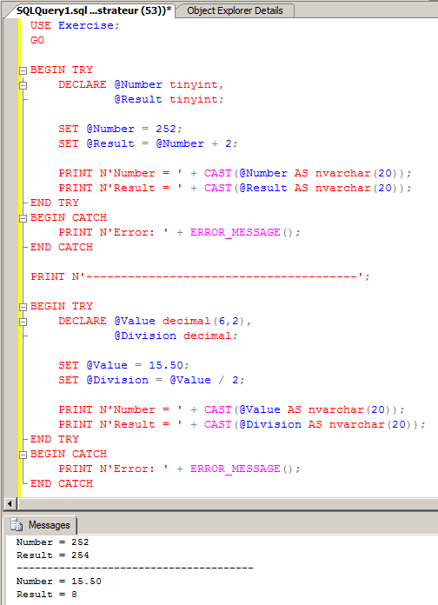Click 'Result = 254' output message
The image size is (438, 605).
pos(52,555)
